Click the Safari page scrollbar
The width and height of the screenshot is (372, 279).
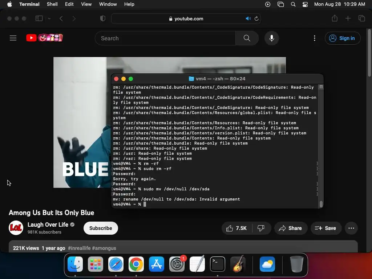(369, 53)
